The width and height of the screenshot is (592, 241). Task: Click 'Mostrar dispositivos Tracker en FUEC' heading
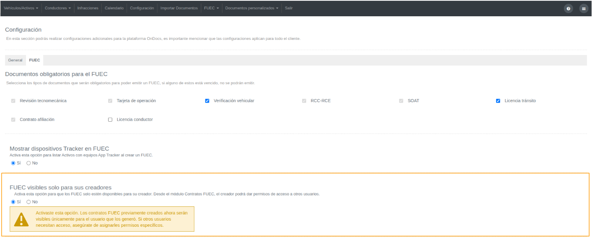pyautogui.click(x=59, y=149)
